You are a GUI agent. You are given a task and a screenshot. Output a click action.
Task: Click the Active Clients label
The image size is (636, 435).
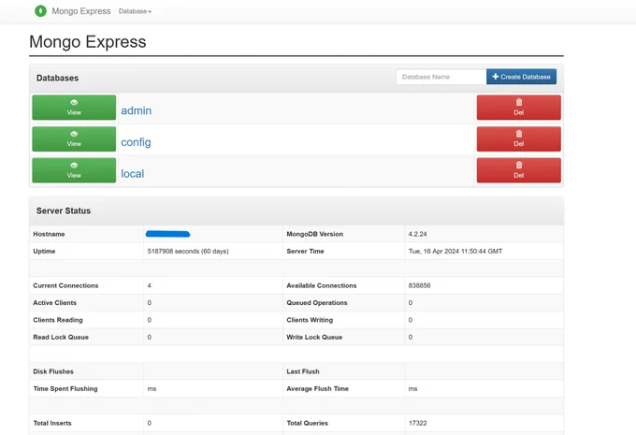point(55,303)
